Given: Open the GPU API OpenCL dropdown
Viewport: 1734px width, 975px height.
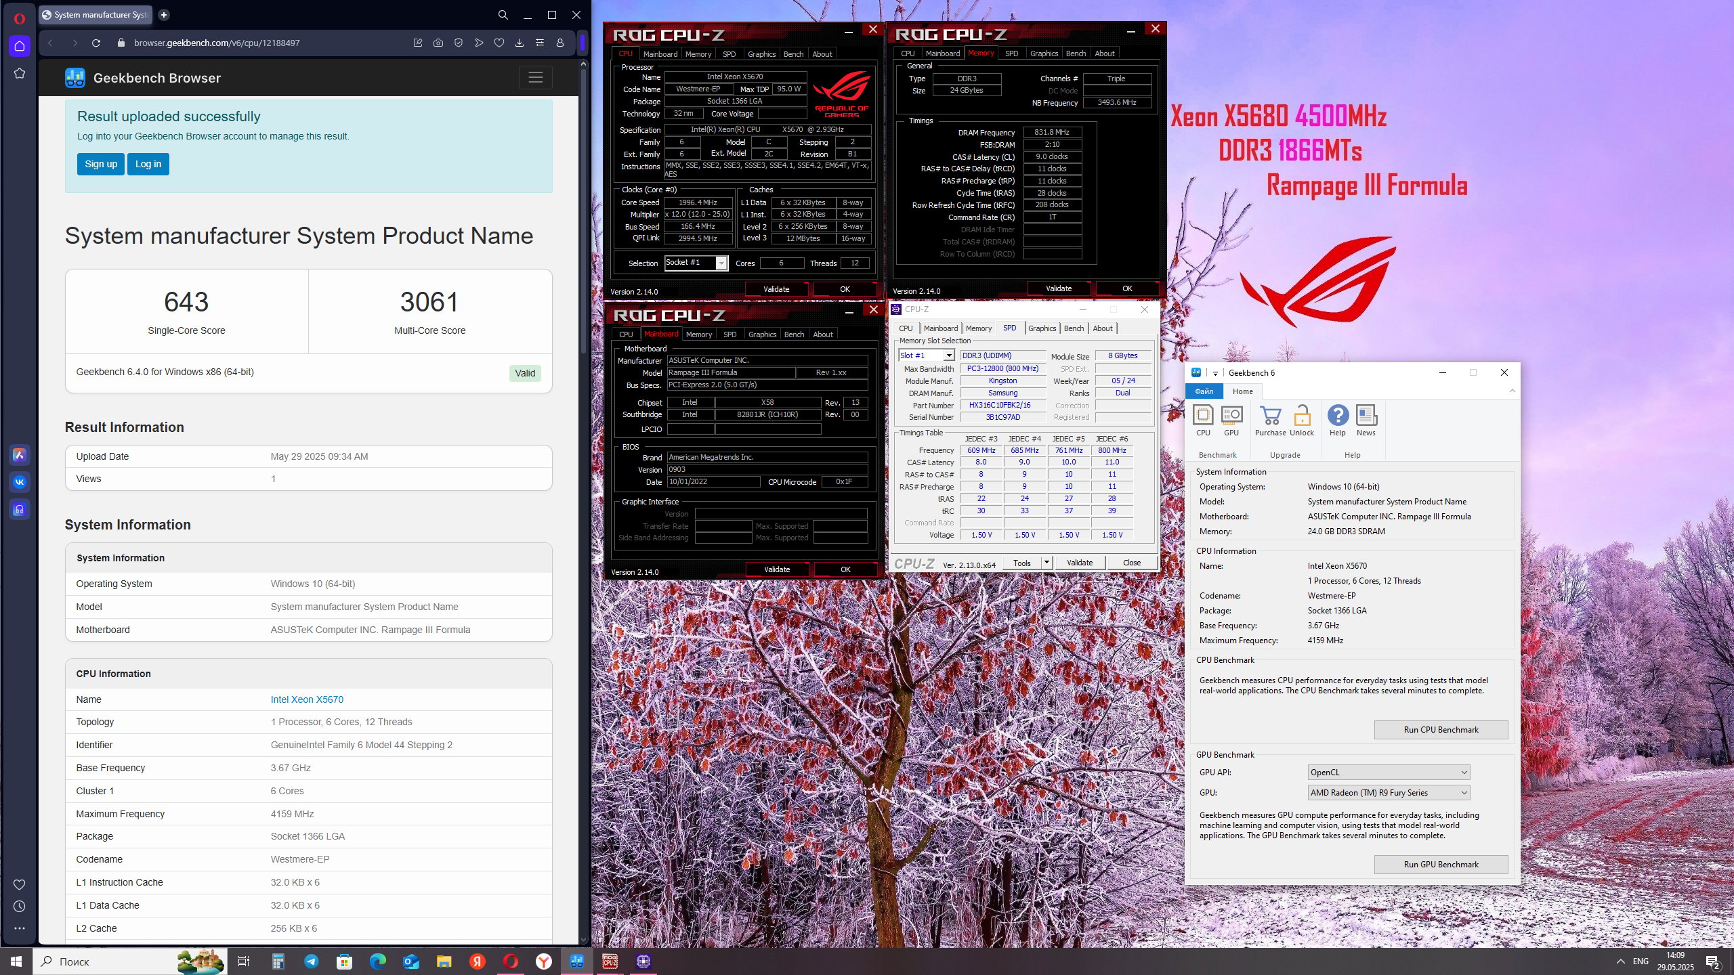Looking at the screenshot, I should (1389, 772).
